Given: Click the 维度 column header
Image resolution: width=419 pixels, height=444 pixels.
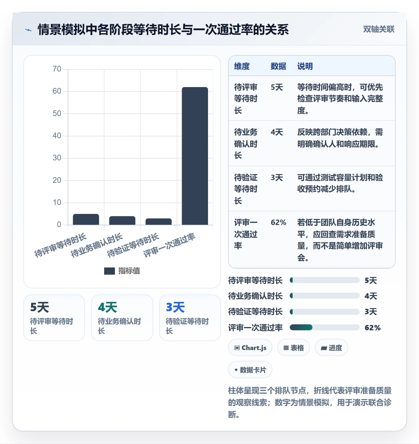Looking at the screenshot, I should (242, 66).
